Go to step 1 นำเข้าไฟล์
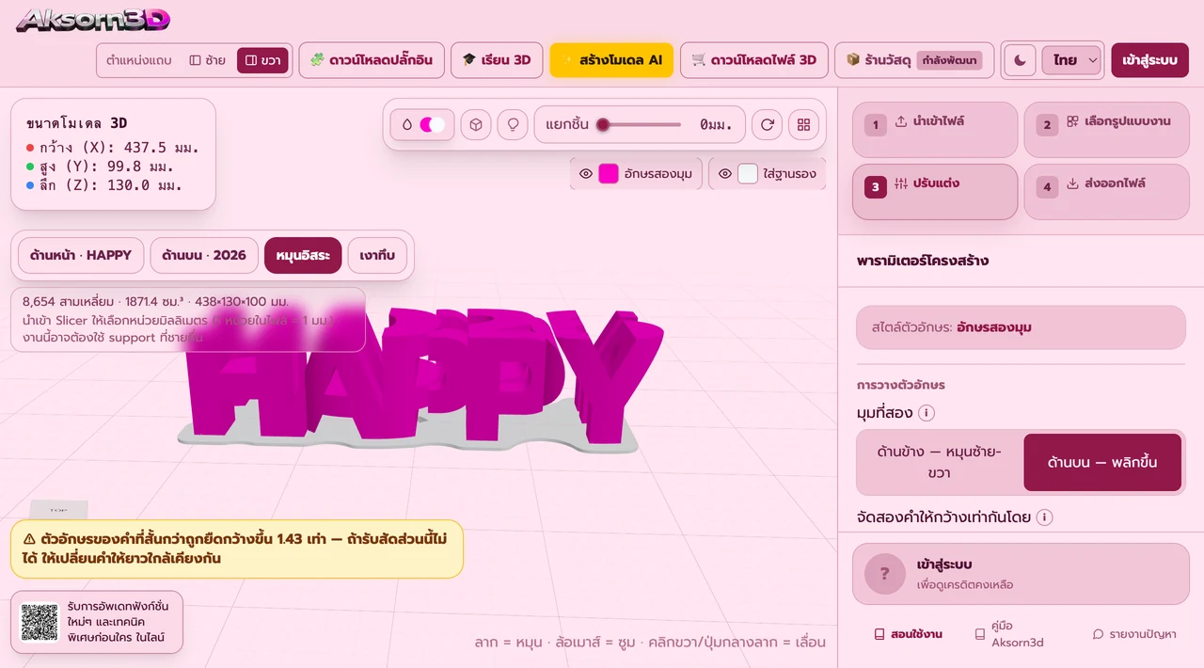Screen dimensions: 1204x668 [935, 130]
